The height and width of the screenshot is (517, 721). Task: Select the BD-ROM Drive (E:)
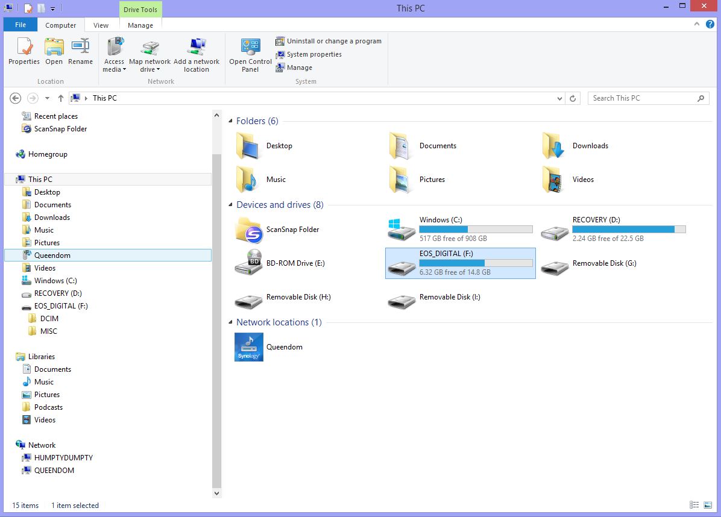tap(280, 263)
